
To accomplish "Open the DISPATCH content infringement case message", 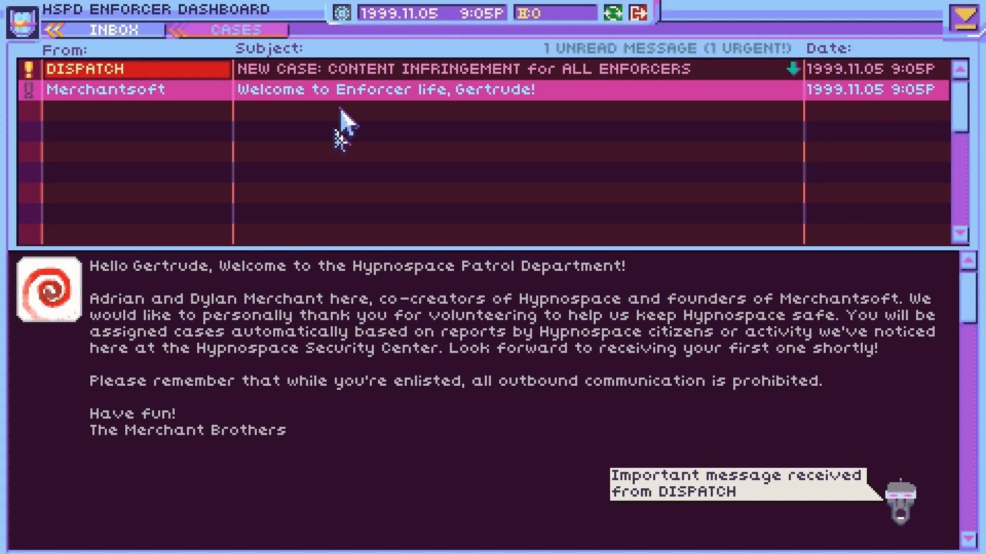I will tap(462, 69).
